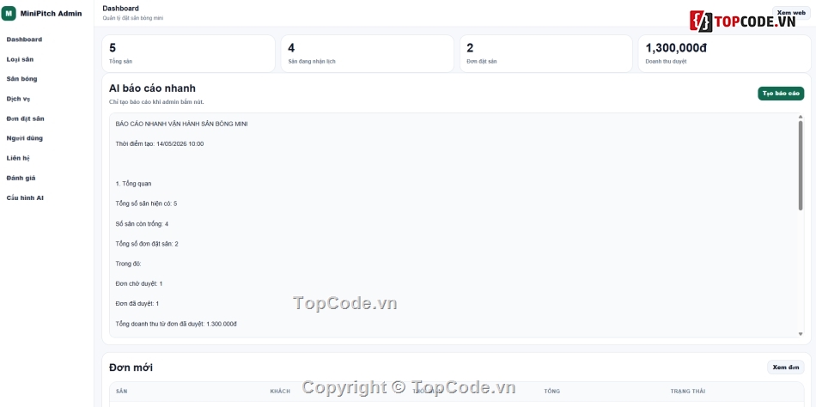The width and height of the screenshot is (816, 407).
Task: Click the Doanh thu duyệt card
Action: (x=724, y=53)
